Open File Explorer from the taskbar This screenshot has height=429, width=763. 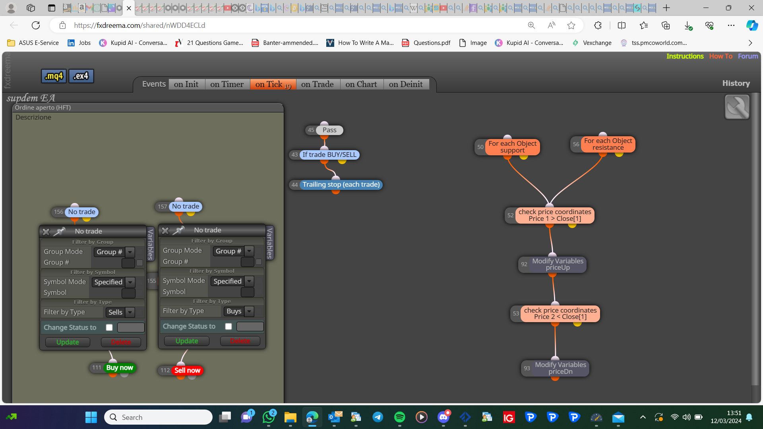[290, 417]
